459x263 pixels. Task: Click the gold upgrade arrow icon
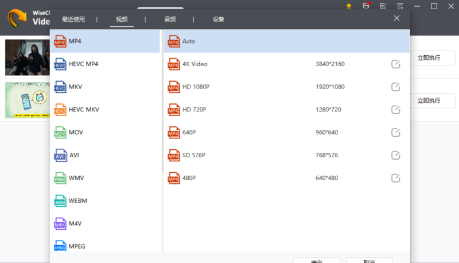point(348,6)
